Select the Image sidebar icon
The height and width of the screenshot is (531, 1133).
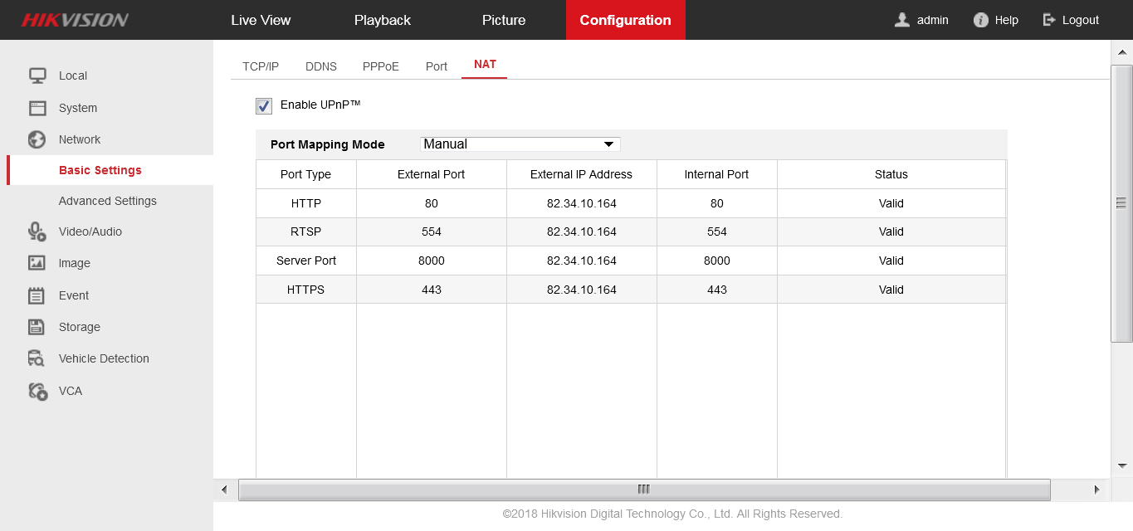point(37,263)
